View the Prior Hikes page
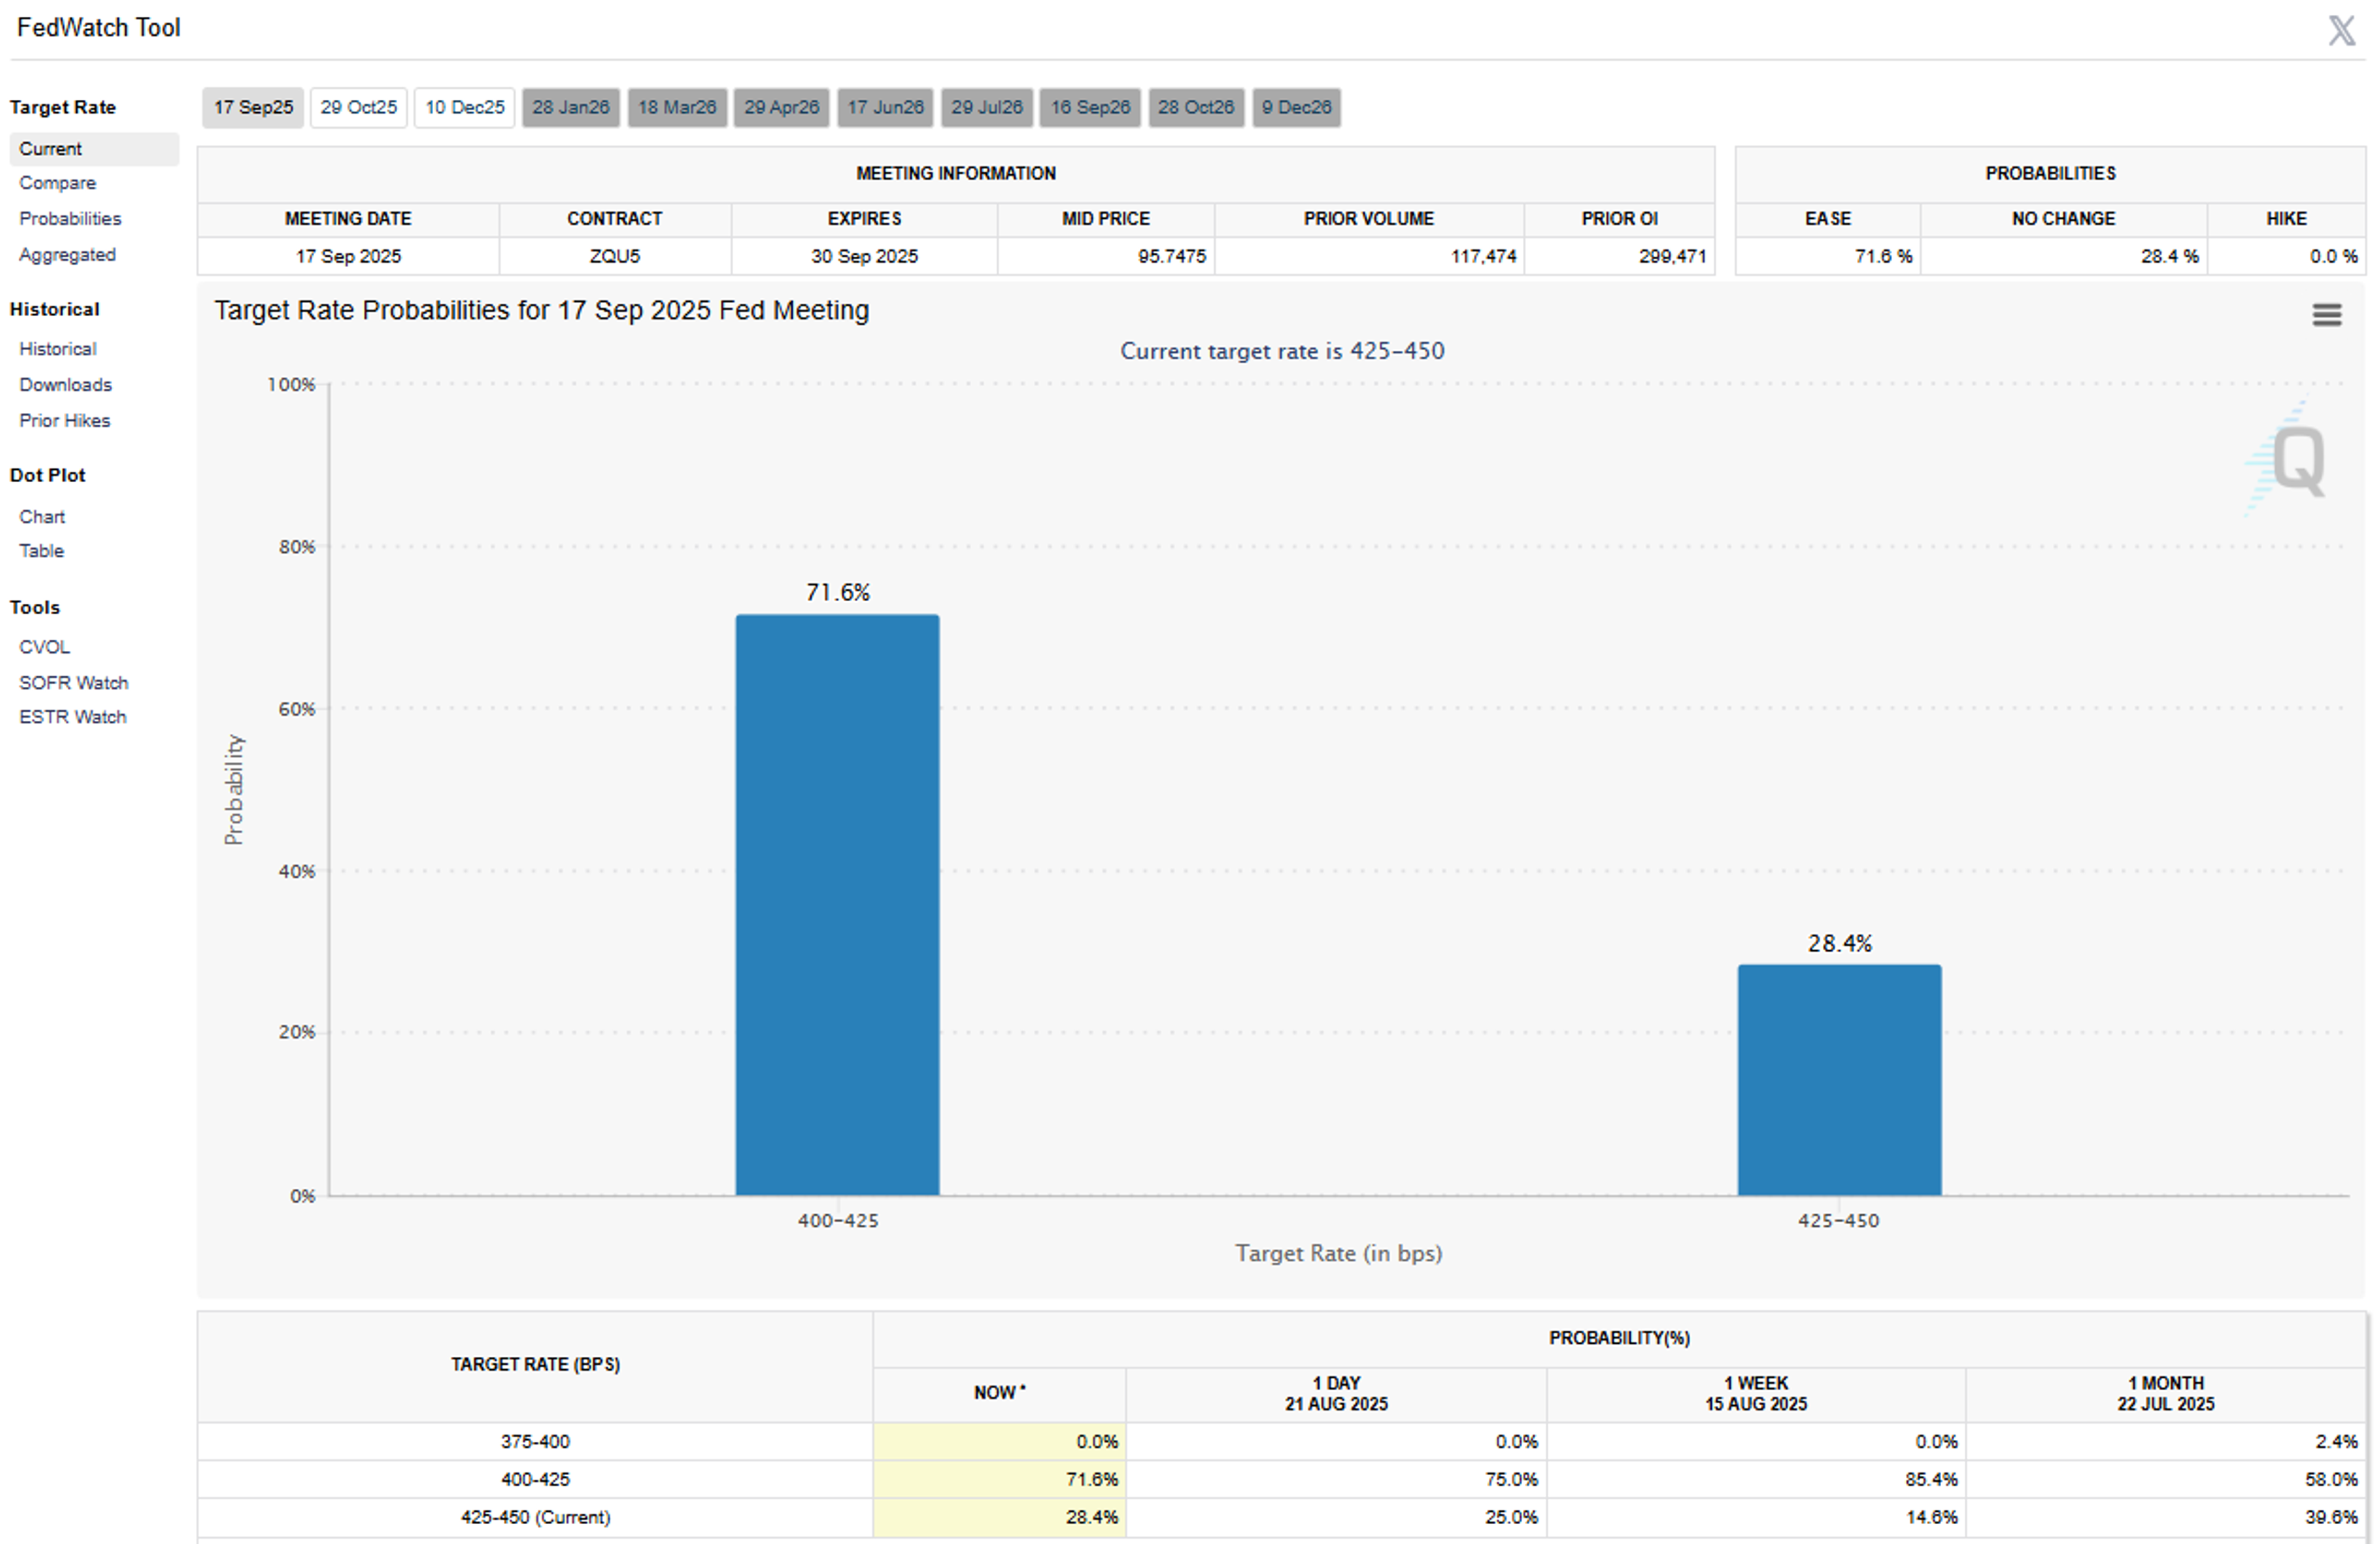The height and width of the screenshot is (1544, 2380). (x=65, y=421)
